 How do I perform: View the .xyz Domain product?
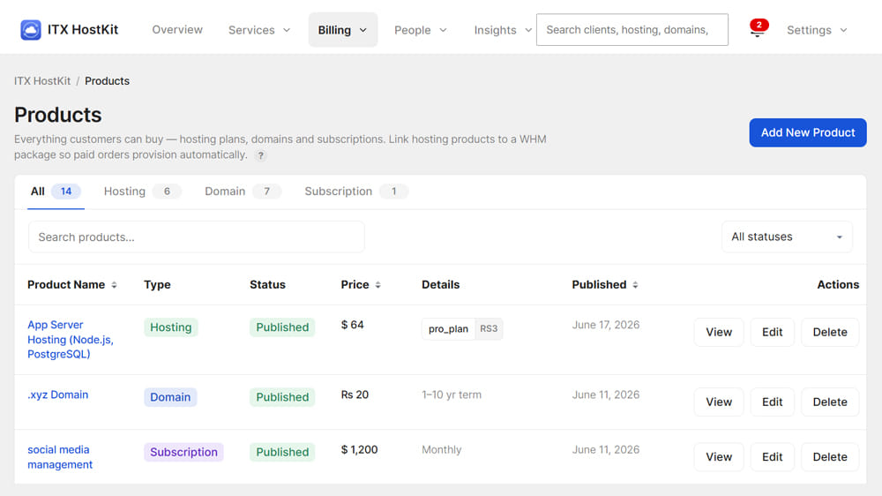[719, 402]
